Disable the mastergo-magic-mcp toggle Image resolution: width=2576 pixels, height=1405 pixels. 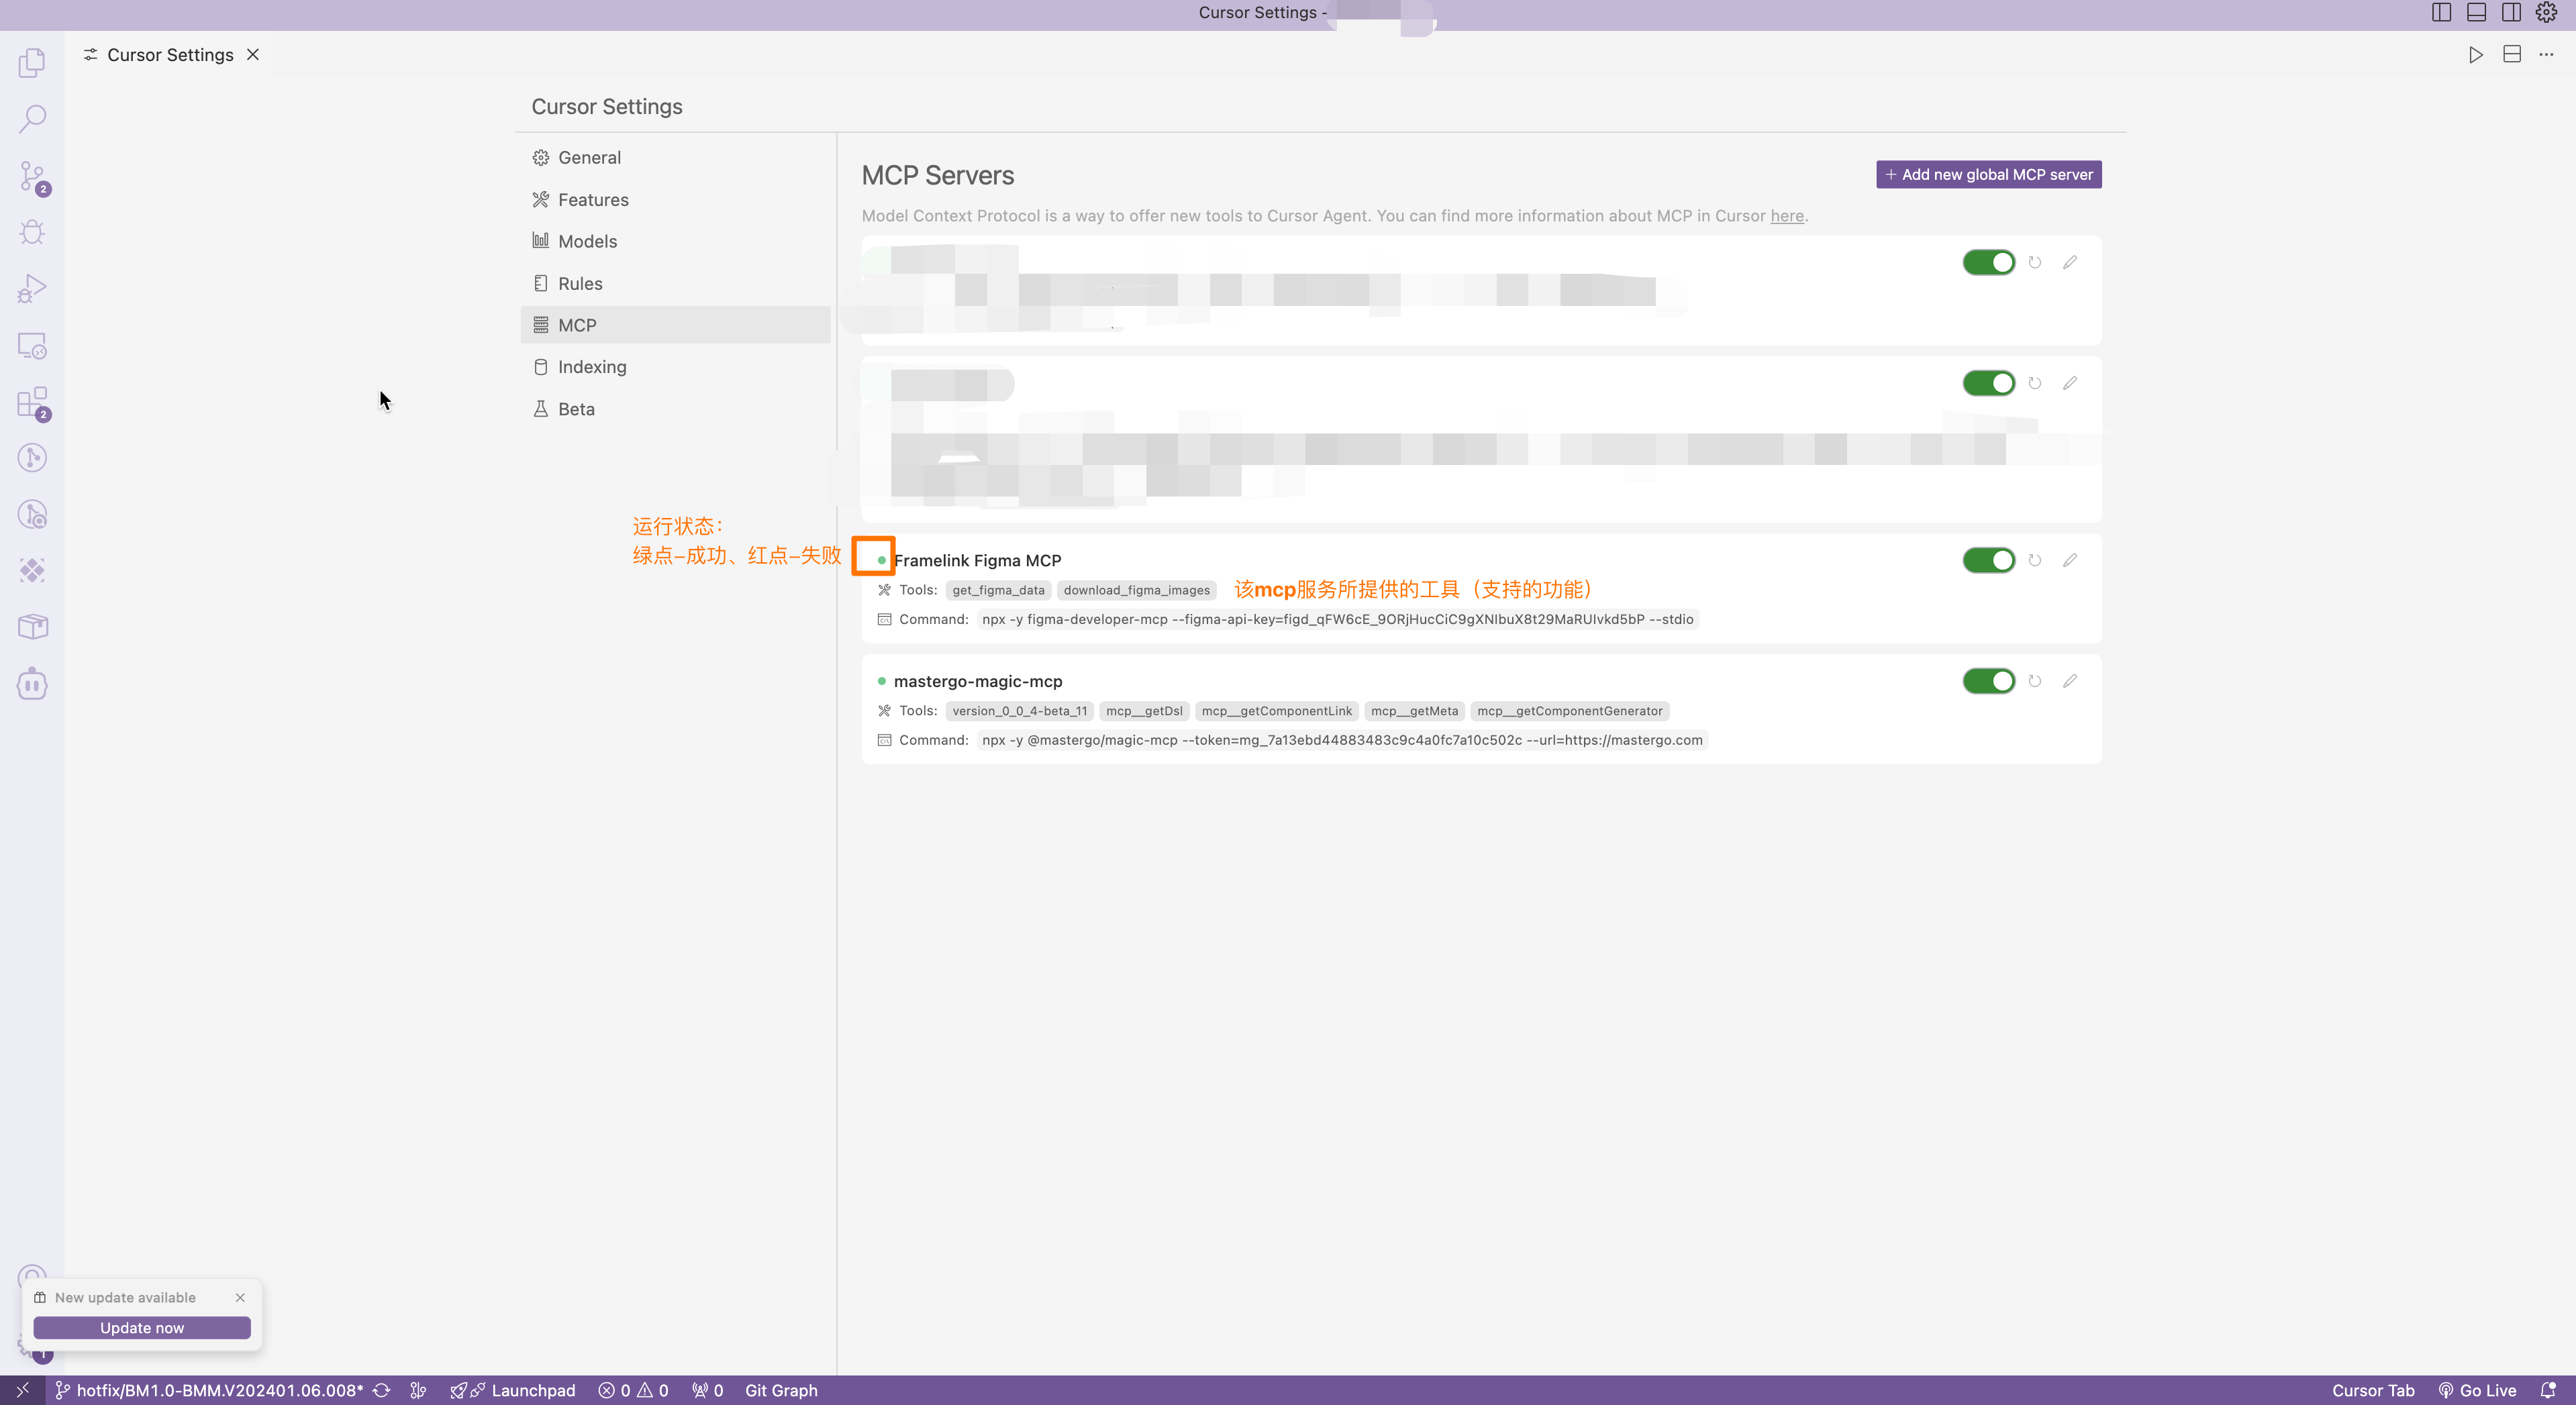point(1988,681)
